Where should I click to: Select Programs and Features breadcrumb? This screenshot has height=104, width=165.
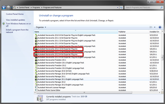coord(52,7)
